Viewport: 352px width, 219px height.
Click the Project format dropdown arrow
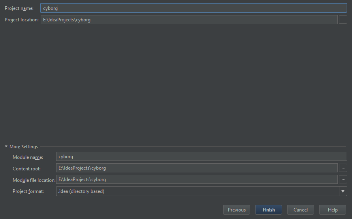click(343, 191)
